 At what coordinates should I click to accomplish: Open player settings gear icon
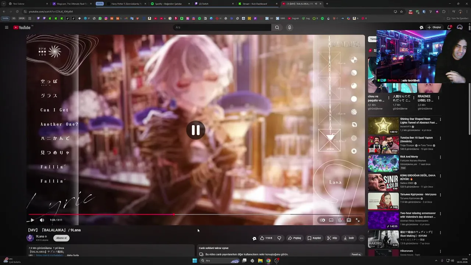point(340,220)
